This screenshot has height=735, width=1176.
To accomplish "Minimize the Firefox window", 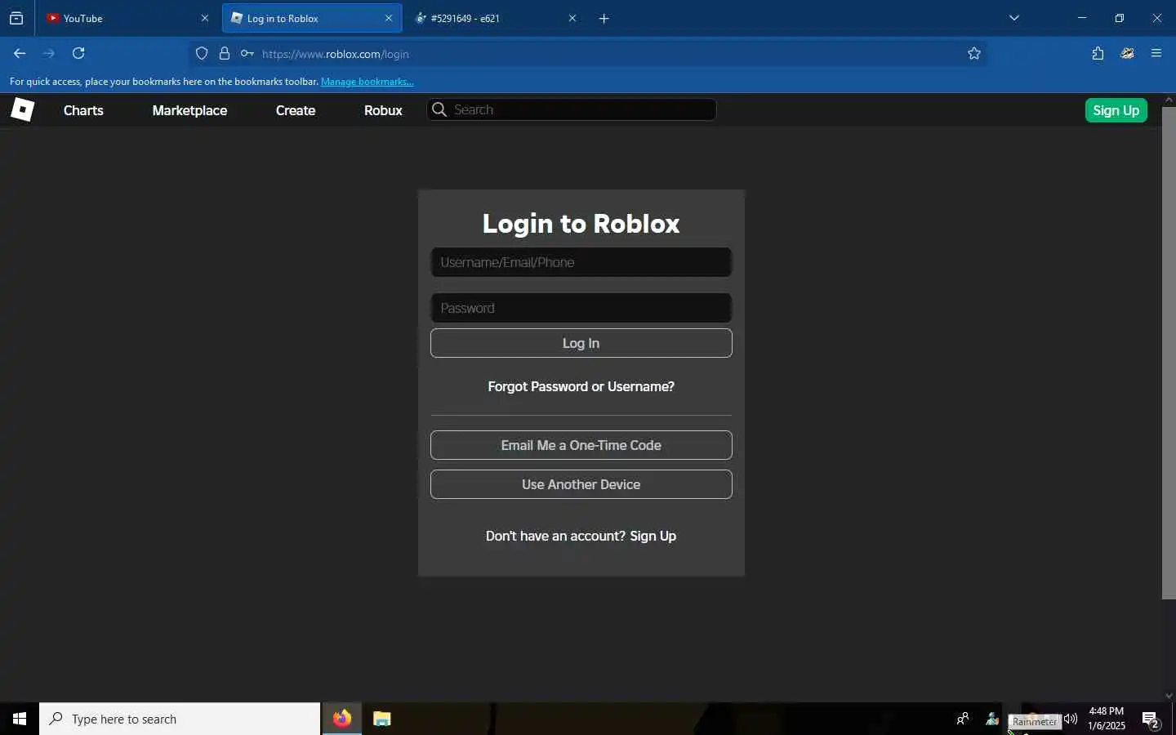I will (1082, 18).
